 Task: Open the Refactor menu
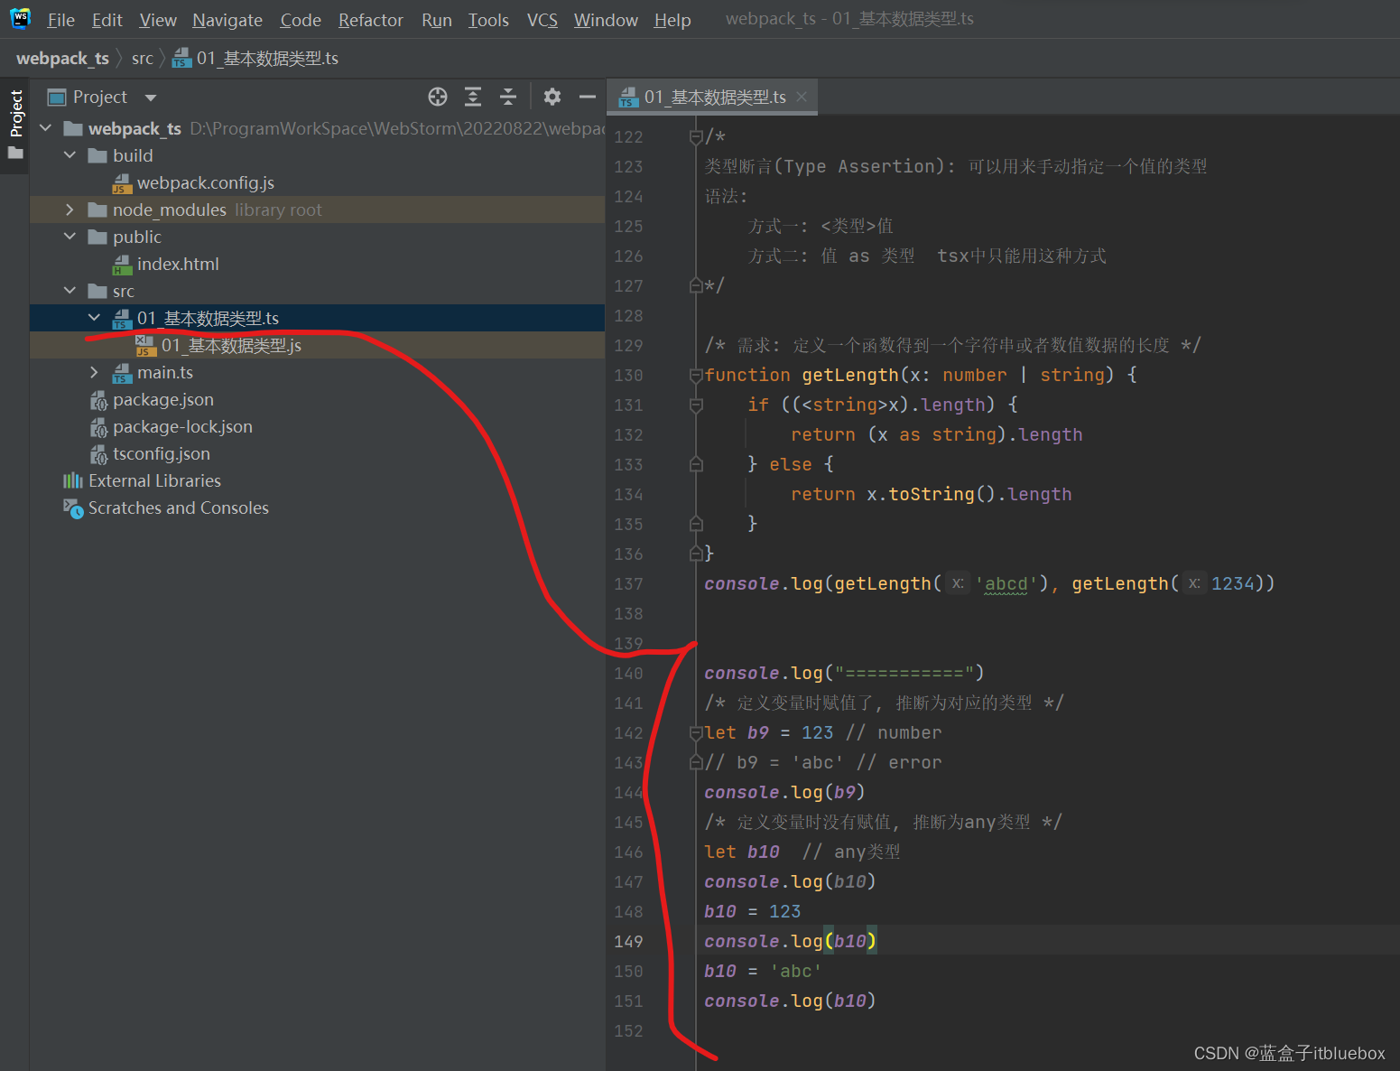[370, 20]
